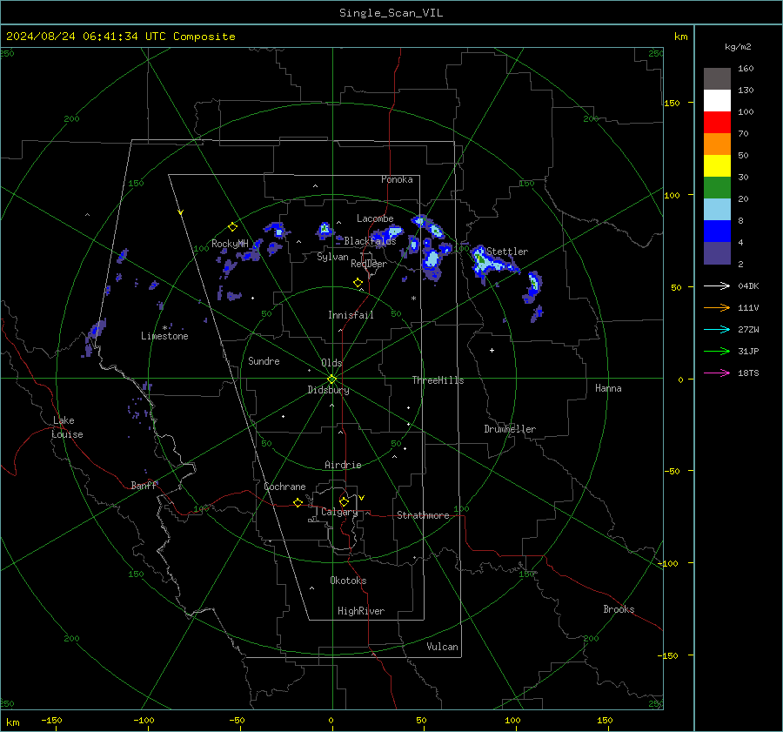Click the kg/m2 legend unit label
The image size is (783, 732).
tap(738, 47)
